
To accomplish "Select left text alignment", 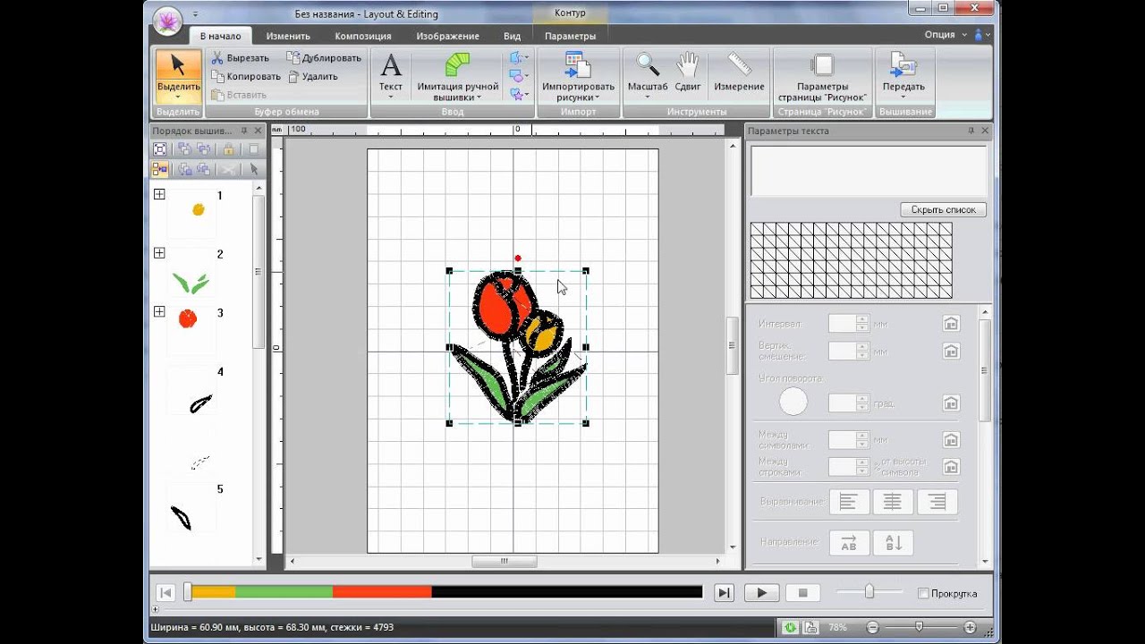I will pyautogui.click(x=849, y=502).
